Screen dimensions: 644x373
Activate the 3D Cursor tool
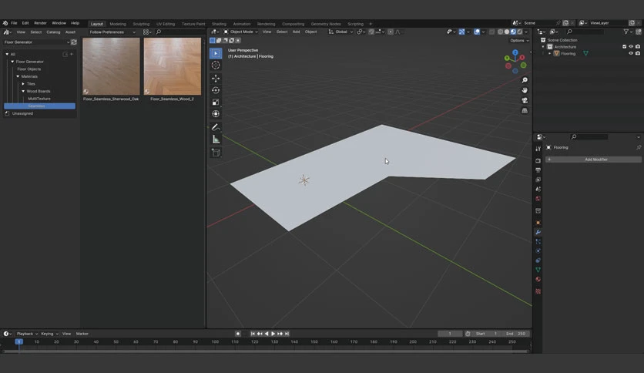click(216, 66)
